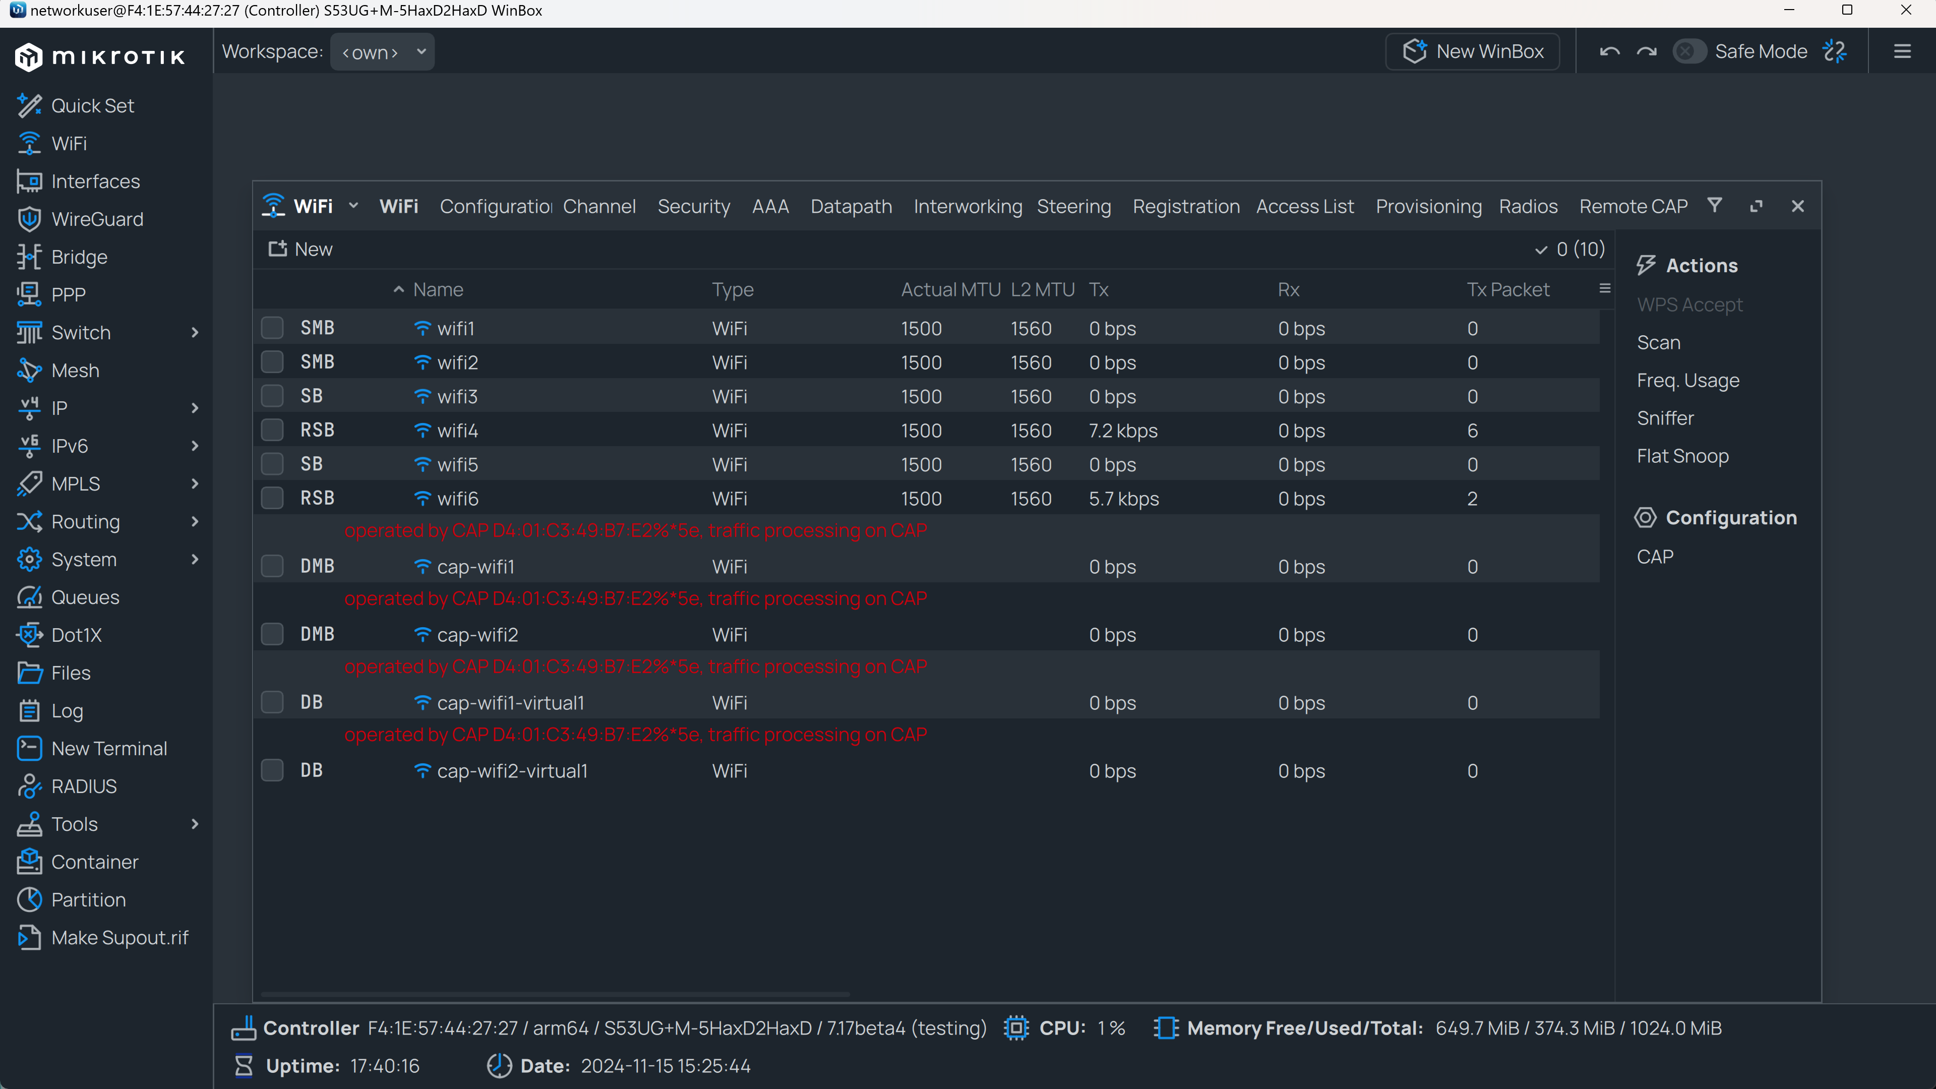Open the Bridge section
The width and height of the screenshot is (1936, 1089).
[79, 256]
